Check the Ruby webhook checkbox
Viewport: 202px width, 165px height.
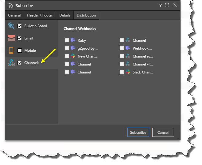click(x=67, y=40)
